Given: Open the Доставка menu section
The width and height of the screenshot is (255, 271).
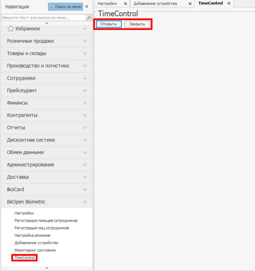Looking at the screenshot, I should [47, 177].
